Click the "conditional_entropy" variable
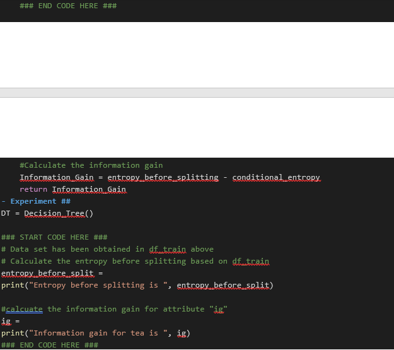Image resolution: width=394 pixels, height=350 pixels. (x=276, y=177)
